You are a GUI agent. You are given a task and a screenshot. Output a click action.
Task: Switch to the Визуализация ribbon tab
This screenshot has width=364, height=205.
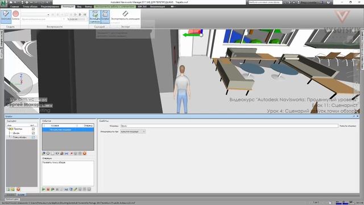point(158,6)
